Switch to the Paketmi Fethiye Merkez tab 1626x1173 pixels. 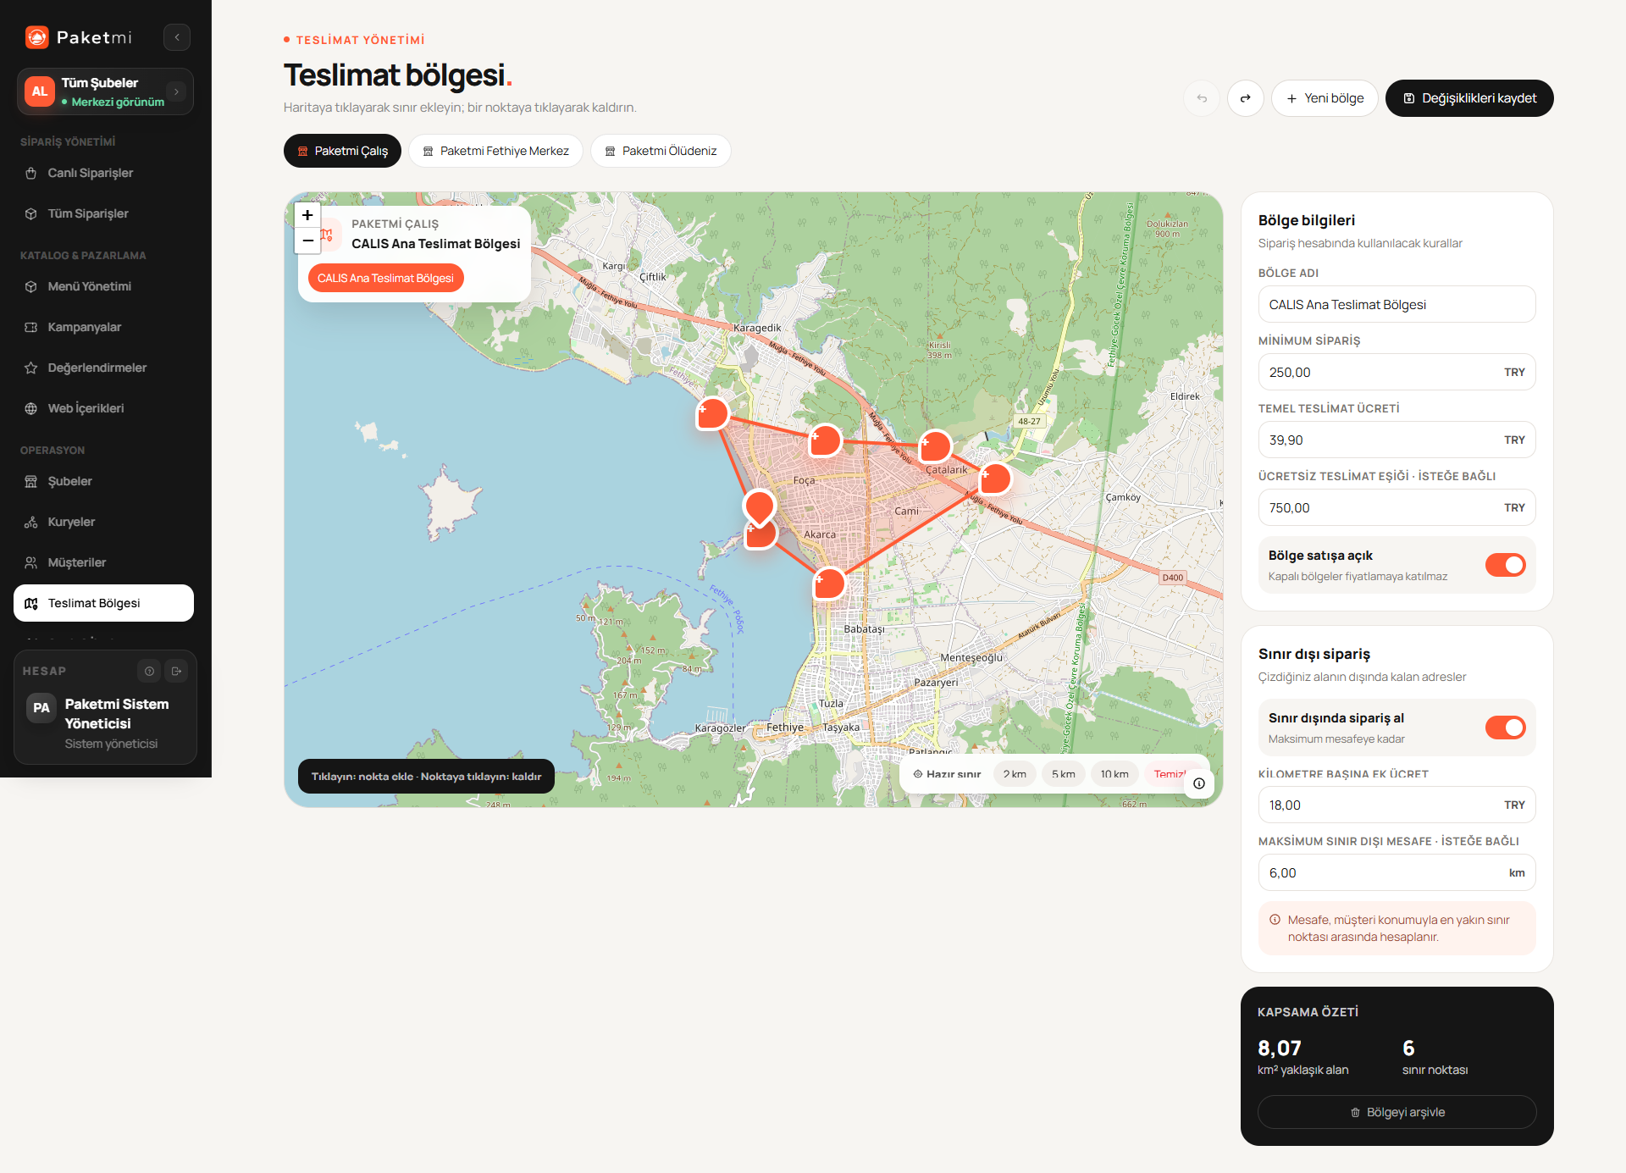495,151
